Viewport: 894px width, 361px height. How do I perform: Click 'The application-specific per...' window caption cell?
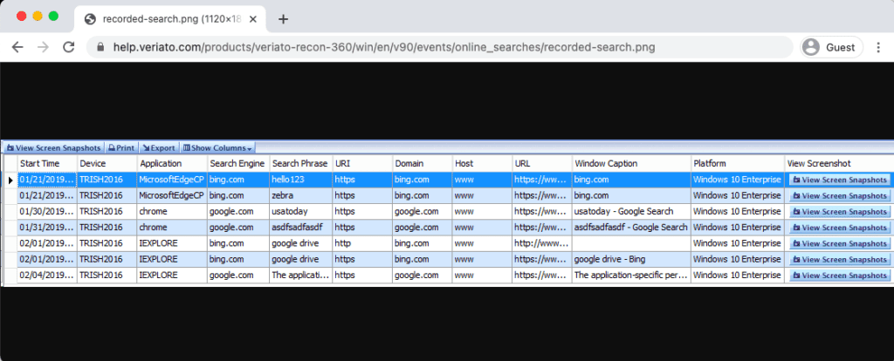point(632,276)
